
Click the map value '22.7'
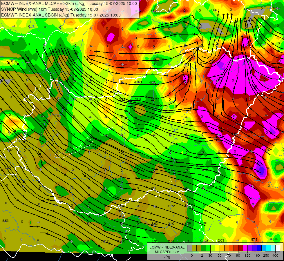(154, 100)
